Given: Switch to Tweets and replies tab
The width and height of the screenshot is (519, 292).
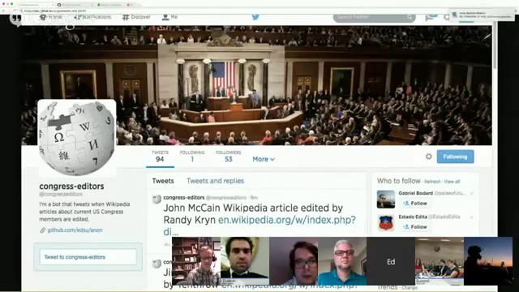Looking at the screenshot, I should [215, 181].
